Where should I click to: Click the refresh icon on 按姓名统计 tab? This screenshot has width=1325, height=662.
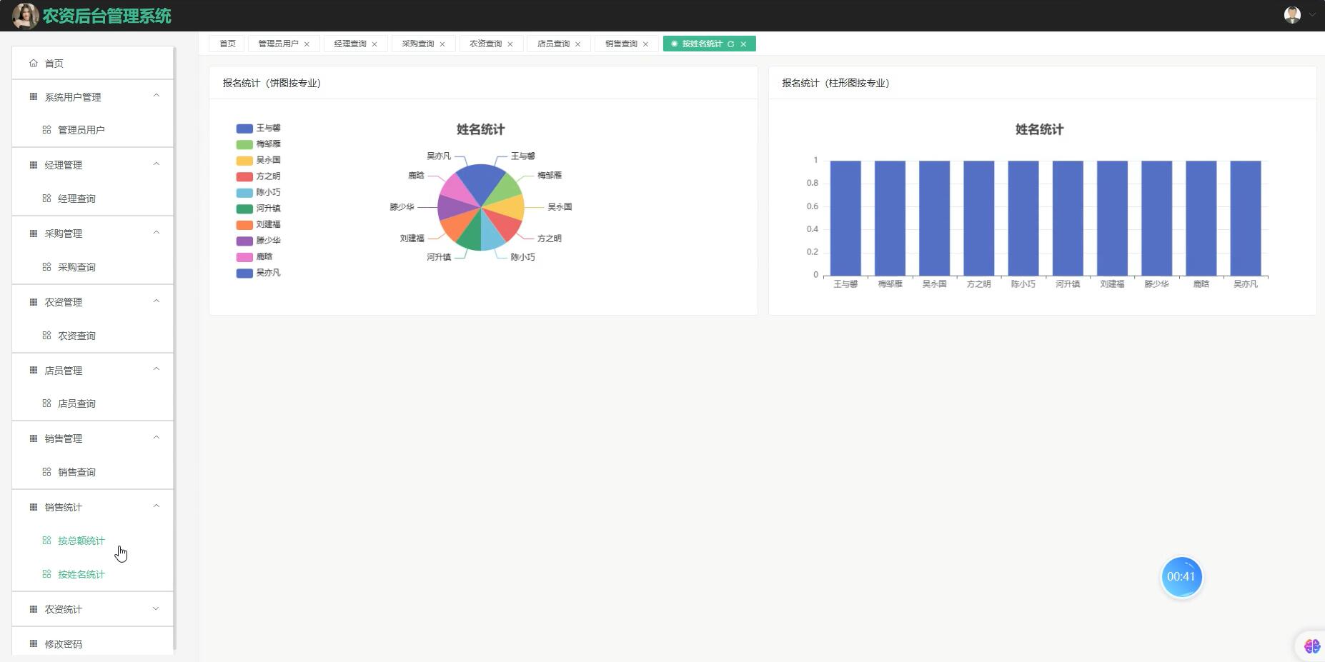click(x=731, y=44)
